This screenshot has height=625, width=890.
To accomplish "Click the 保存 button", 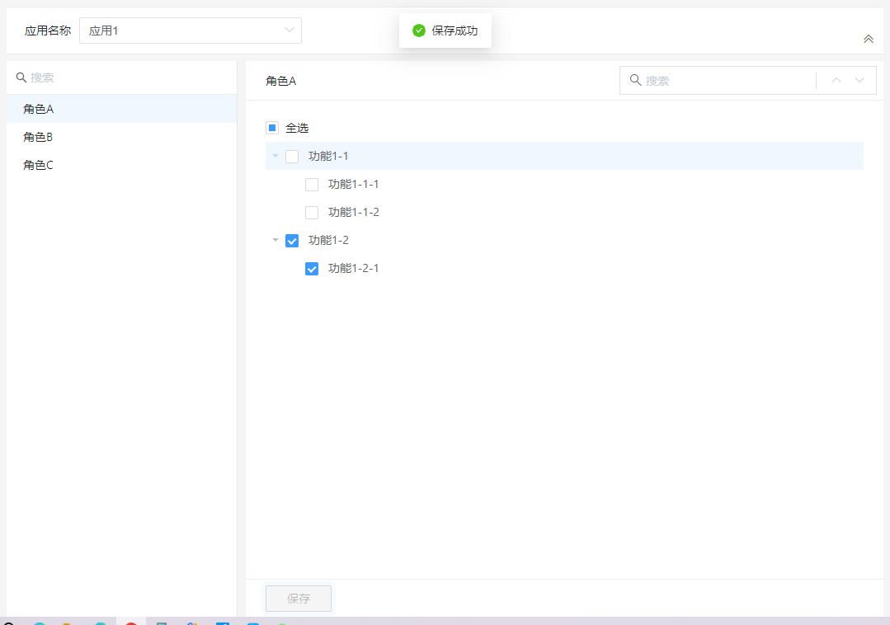I will (x=299, y=599).
